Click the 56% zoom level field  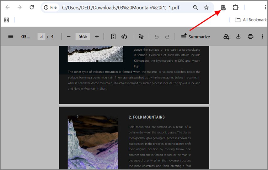[83, 37]
